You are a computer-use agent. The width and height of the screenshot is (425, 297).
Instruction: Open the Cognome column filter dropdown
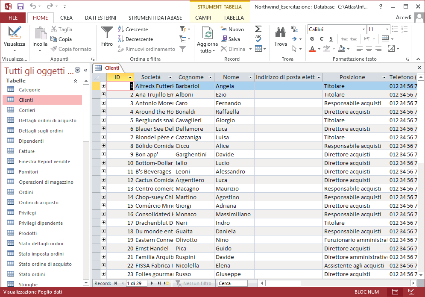click(x=210, y=77)
